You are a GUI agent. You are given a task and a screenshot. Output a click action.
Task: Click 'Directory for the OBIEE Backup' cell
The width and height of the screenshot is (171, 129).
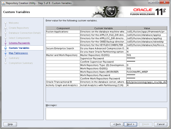tap(103, 42)
